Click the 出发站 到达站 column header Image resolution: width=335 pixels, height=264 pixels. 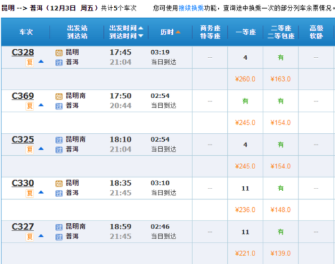point(77,32)
